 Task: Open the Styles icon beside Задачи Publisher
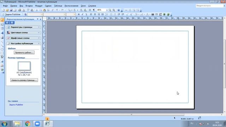click(25, 14)
